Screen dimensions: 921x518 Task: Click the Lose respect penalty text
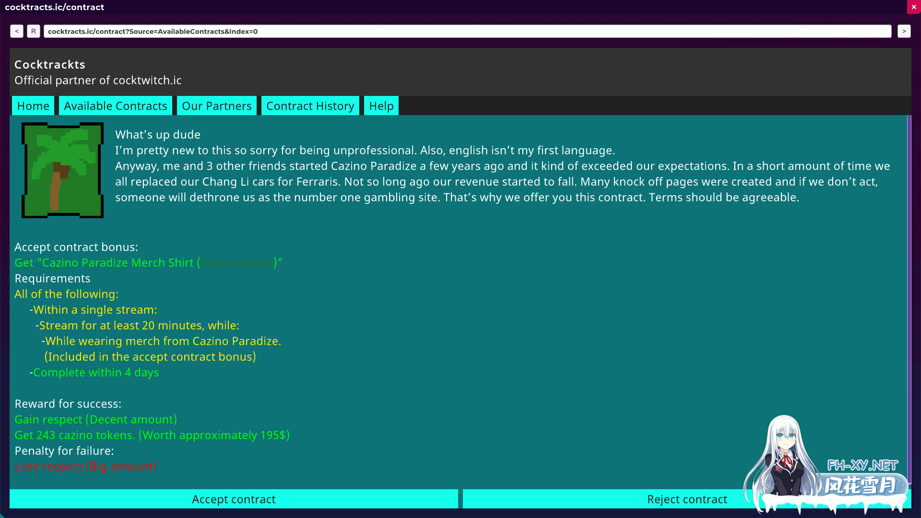[85, 467]
